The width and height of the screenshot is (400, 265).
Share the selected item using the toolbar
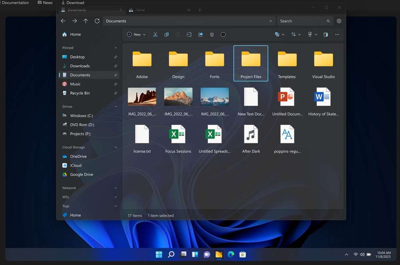tap(200, 34)
